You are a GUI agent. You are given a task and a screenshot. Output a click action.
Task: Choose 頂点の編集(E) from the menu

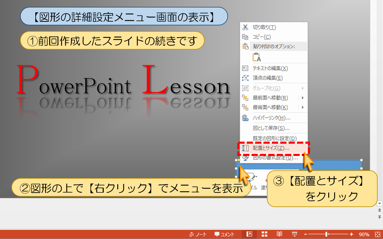pos(273,78)
